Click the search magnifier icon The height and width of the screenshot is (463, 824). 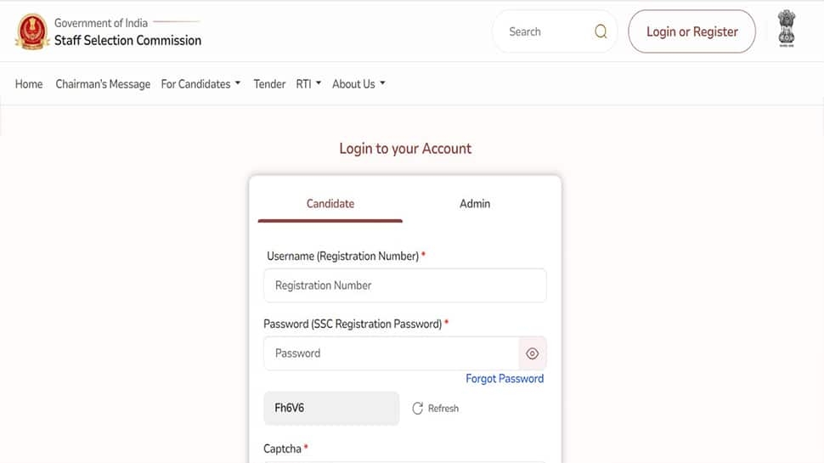(601, 31)
